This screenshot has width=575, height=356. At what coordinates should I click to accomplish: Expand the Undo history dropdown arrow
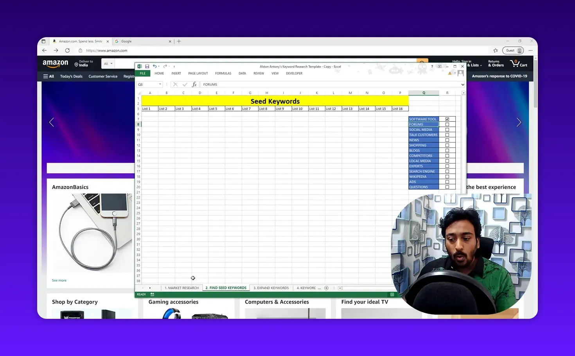coord(158,66)
